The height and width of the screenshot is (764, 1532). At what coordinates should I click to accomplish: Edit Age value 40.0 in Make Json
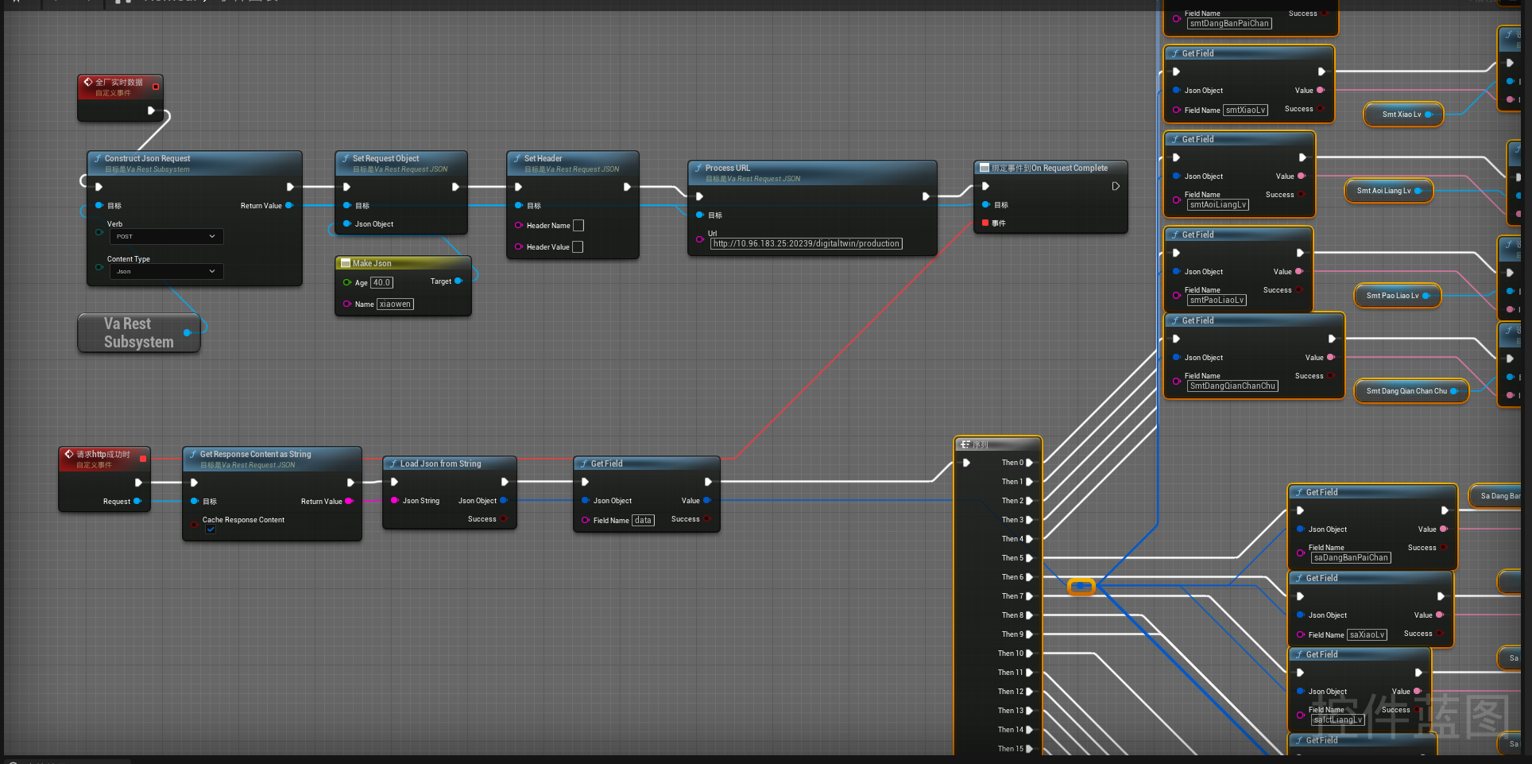click(x=381, y=282)
